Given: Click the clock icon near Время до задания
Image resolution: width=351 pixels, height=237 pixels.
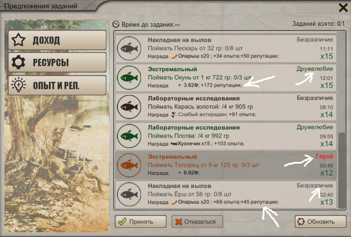Looking at the screenshot, I should point(116,24).
